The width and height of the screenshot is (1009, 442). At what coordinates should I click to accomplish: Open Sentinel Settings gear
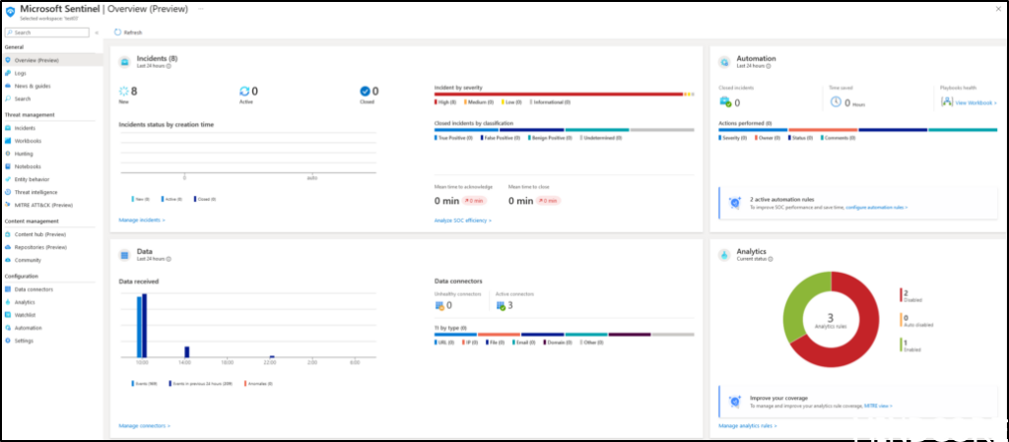click(x=8, y=341)
